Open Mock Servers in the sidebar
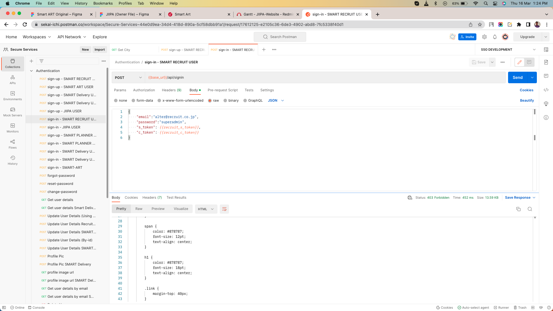553x311 pixels. (x=13, y=112)
